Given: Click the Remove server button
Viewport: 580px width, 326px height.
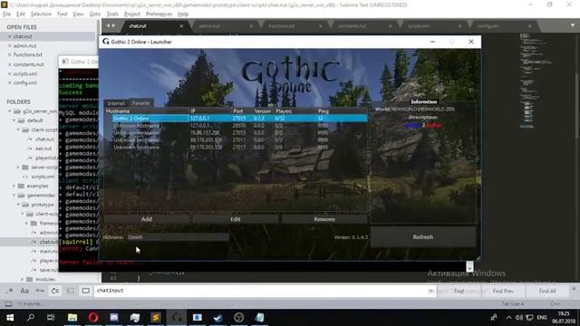Looking at the screenshot, I should [324, 219].
